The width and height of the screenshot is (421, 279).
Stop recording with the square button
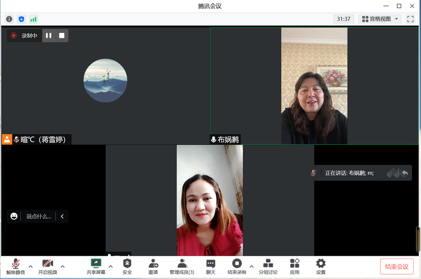(x=62, y=36)
